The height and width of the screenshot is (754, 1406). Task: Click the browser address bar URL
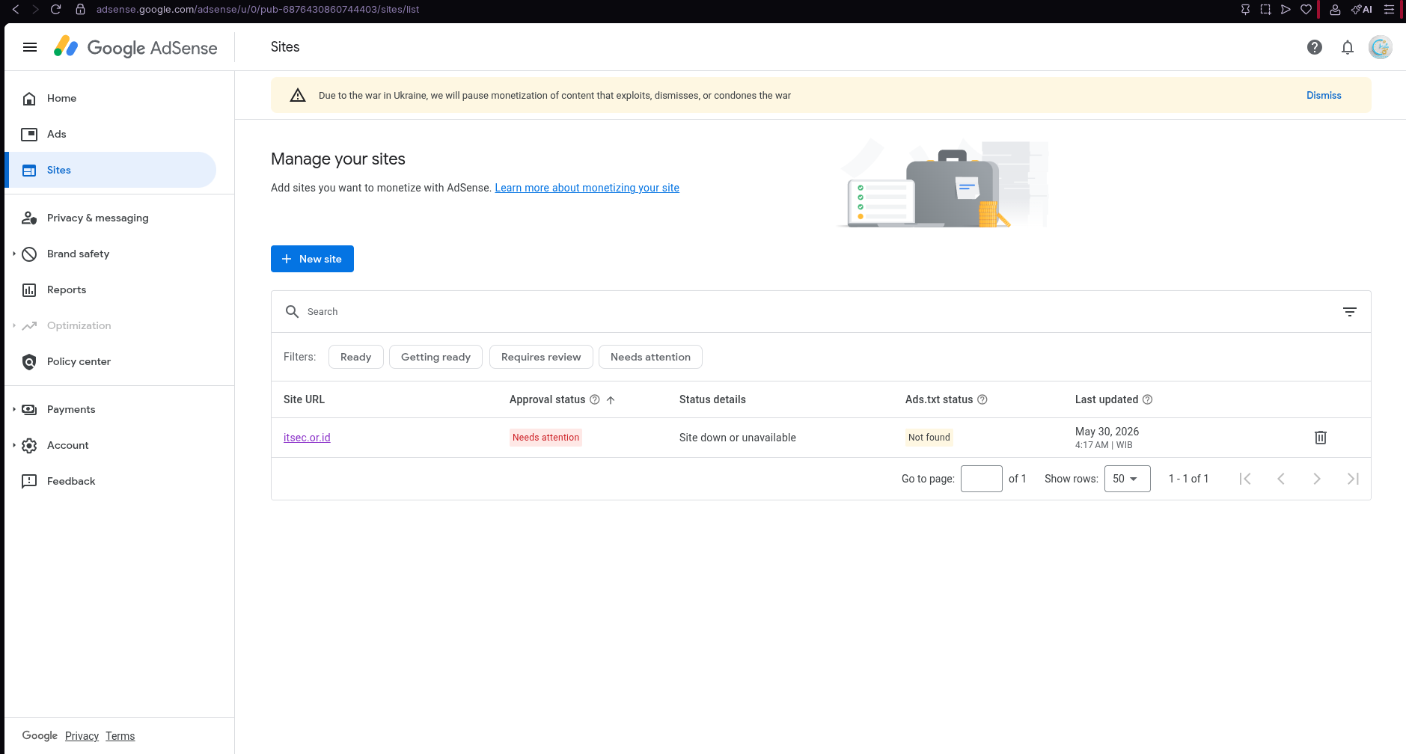[x=257, y=9]
